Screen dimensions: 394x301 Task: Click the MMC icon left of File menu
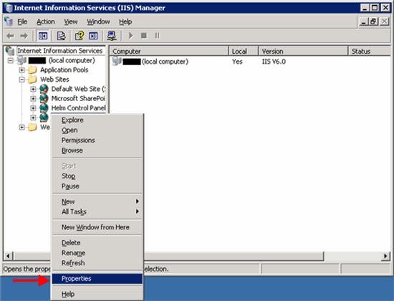tap(9, 21)
